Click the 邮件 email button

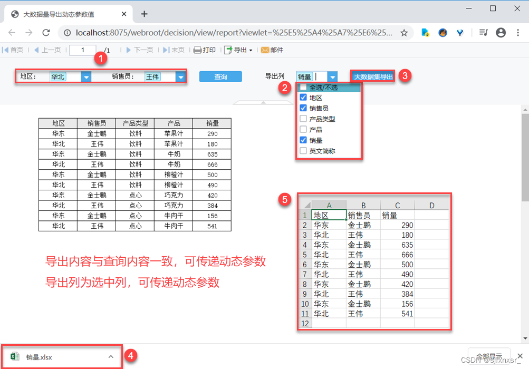(272, 50)
